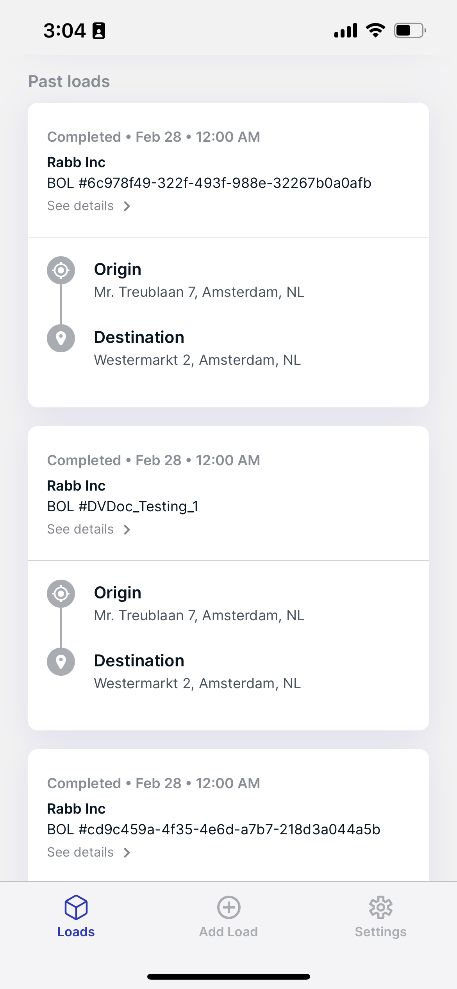
Task: Tap the battery indicator in status bar
Action: (410, 30)
